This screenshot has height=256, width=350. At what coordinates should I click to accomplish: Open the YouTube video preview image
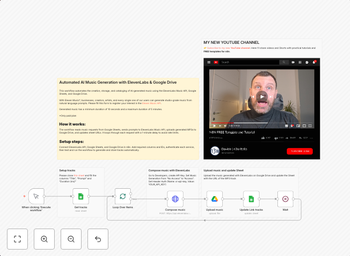[x=262, y=109]
